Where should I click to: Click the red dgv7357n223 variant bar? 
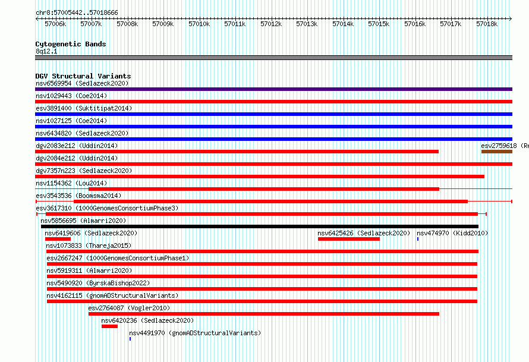[260, 177]
